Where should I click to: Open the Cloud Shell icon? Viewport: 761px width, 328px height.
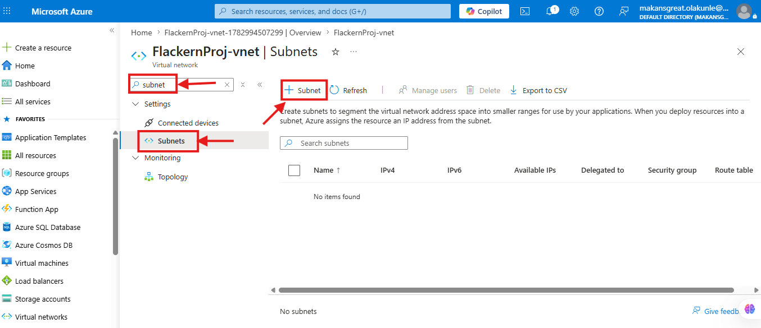[x=525, y=11]
